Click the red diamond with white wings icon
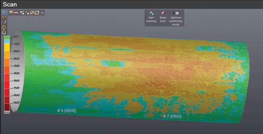 (x=16, y=12)
